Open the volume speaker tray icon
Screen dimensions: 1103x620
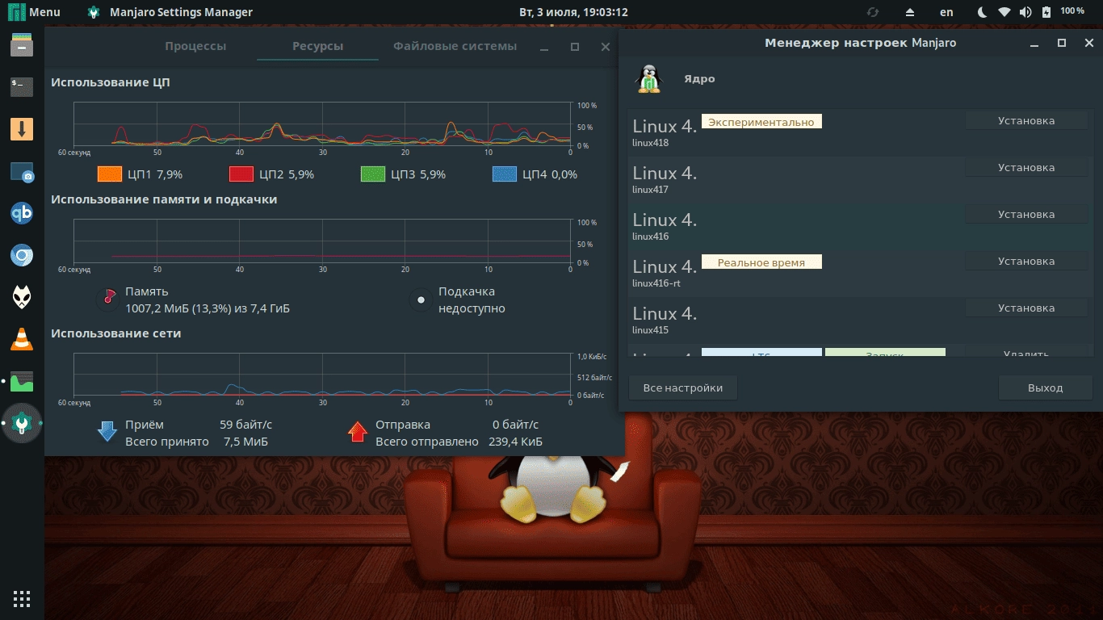click(1025, 12)
